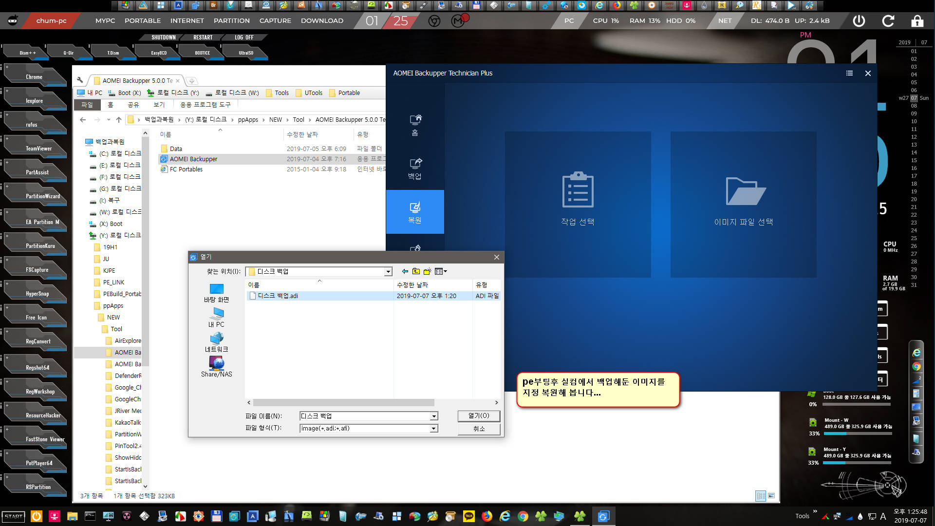
Task: Select AOMEI Backupper application in Explorer list
Action: [193, 159]
